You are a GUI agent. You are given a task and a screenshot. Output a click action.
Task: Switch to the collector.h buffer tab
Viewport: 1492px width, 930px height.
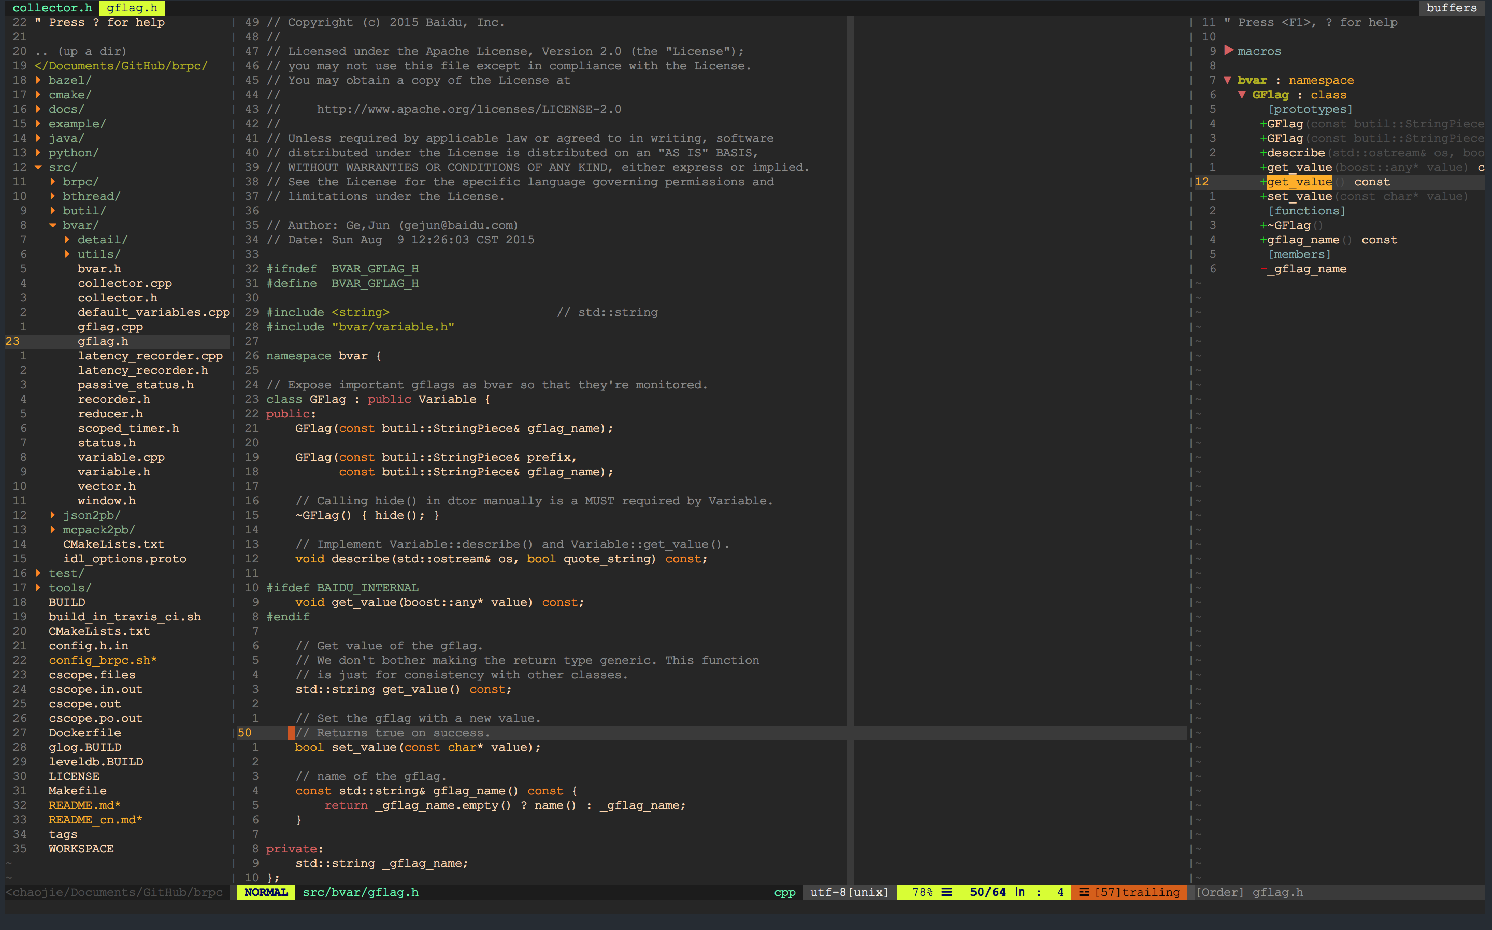click(x=52, y=7)
